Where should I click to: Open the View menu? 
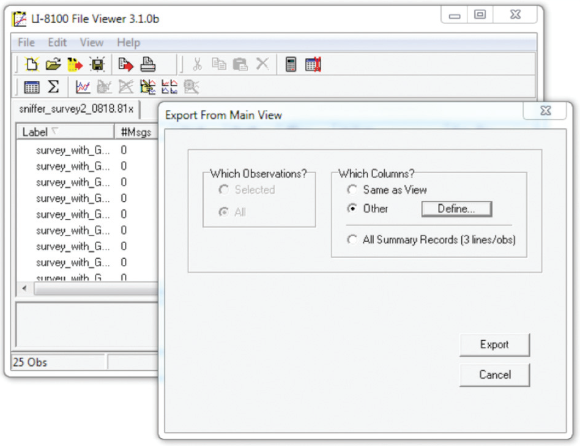[x=92, y=43]
